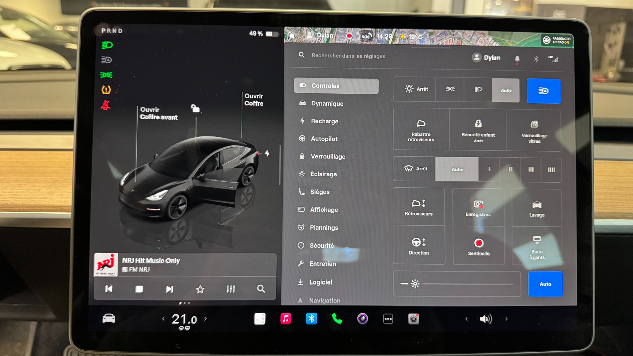
Task: Open the Autopilot settings menu
Action: [324, 139]
